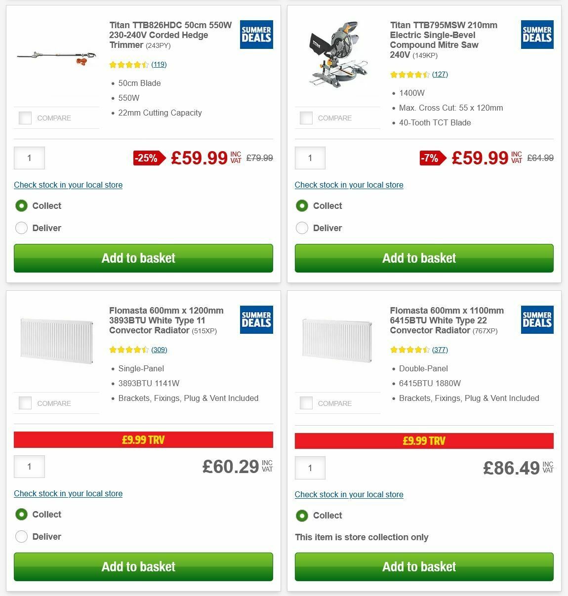
Task: Click the Summer Deals badge on the hedge trimmer
Action: (x=256, y=35)
